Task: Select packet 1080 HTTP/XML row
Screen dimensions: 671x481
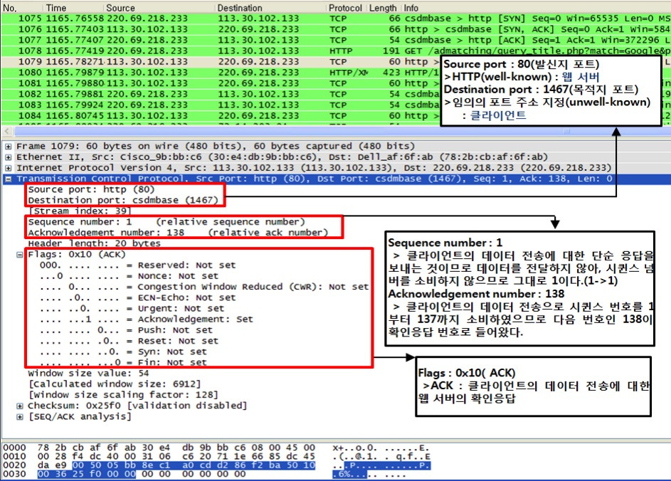Action: pos(221,73)
